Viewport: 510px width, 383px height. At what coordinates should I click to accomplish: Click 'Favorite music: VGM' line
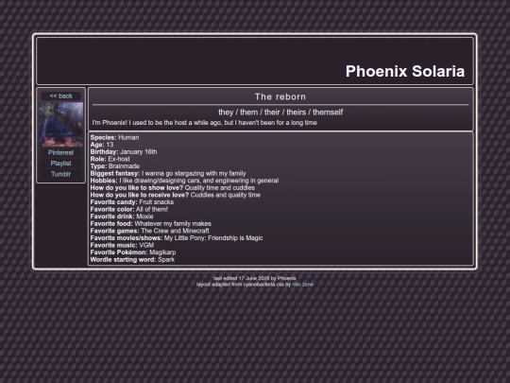[122, 245]
